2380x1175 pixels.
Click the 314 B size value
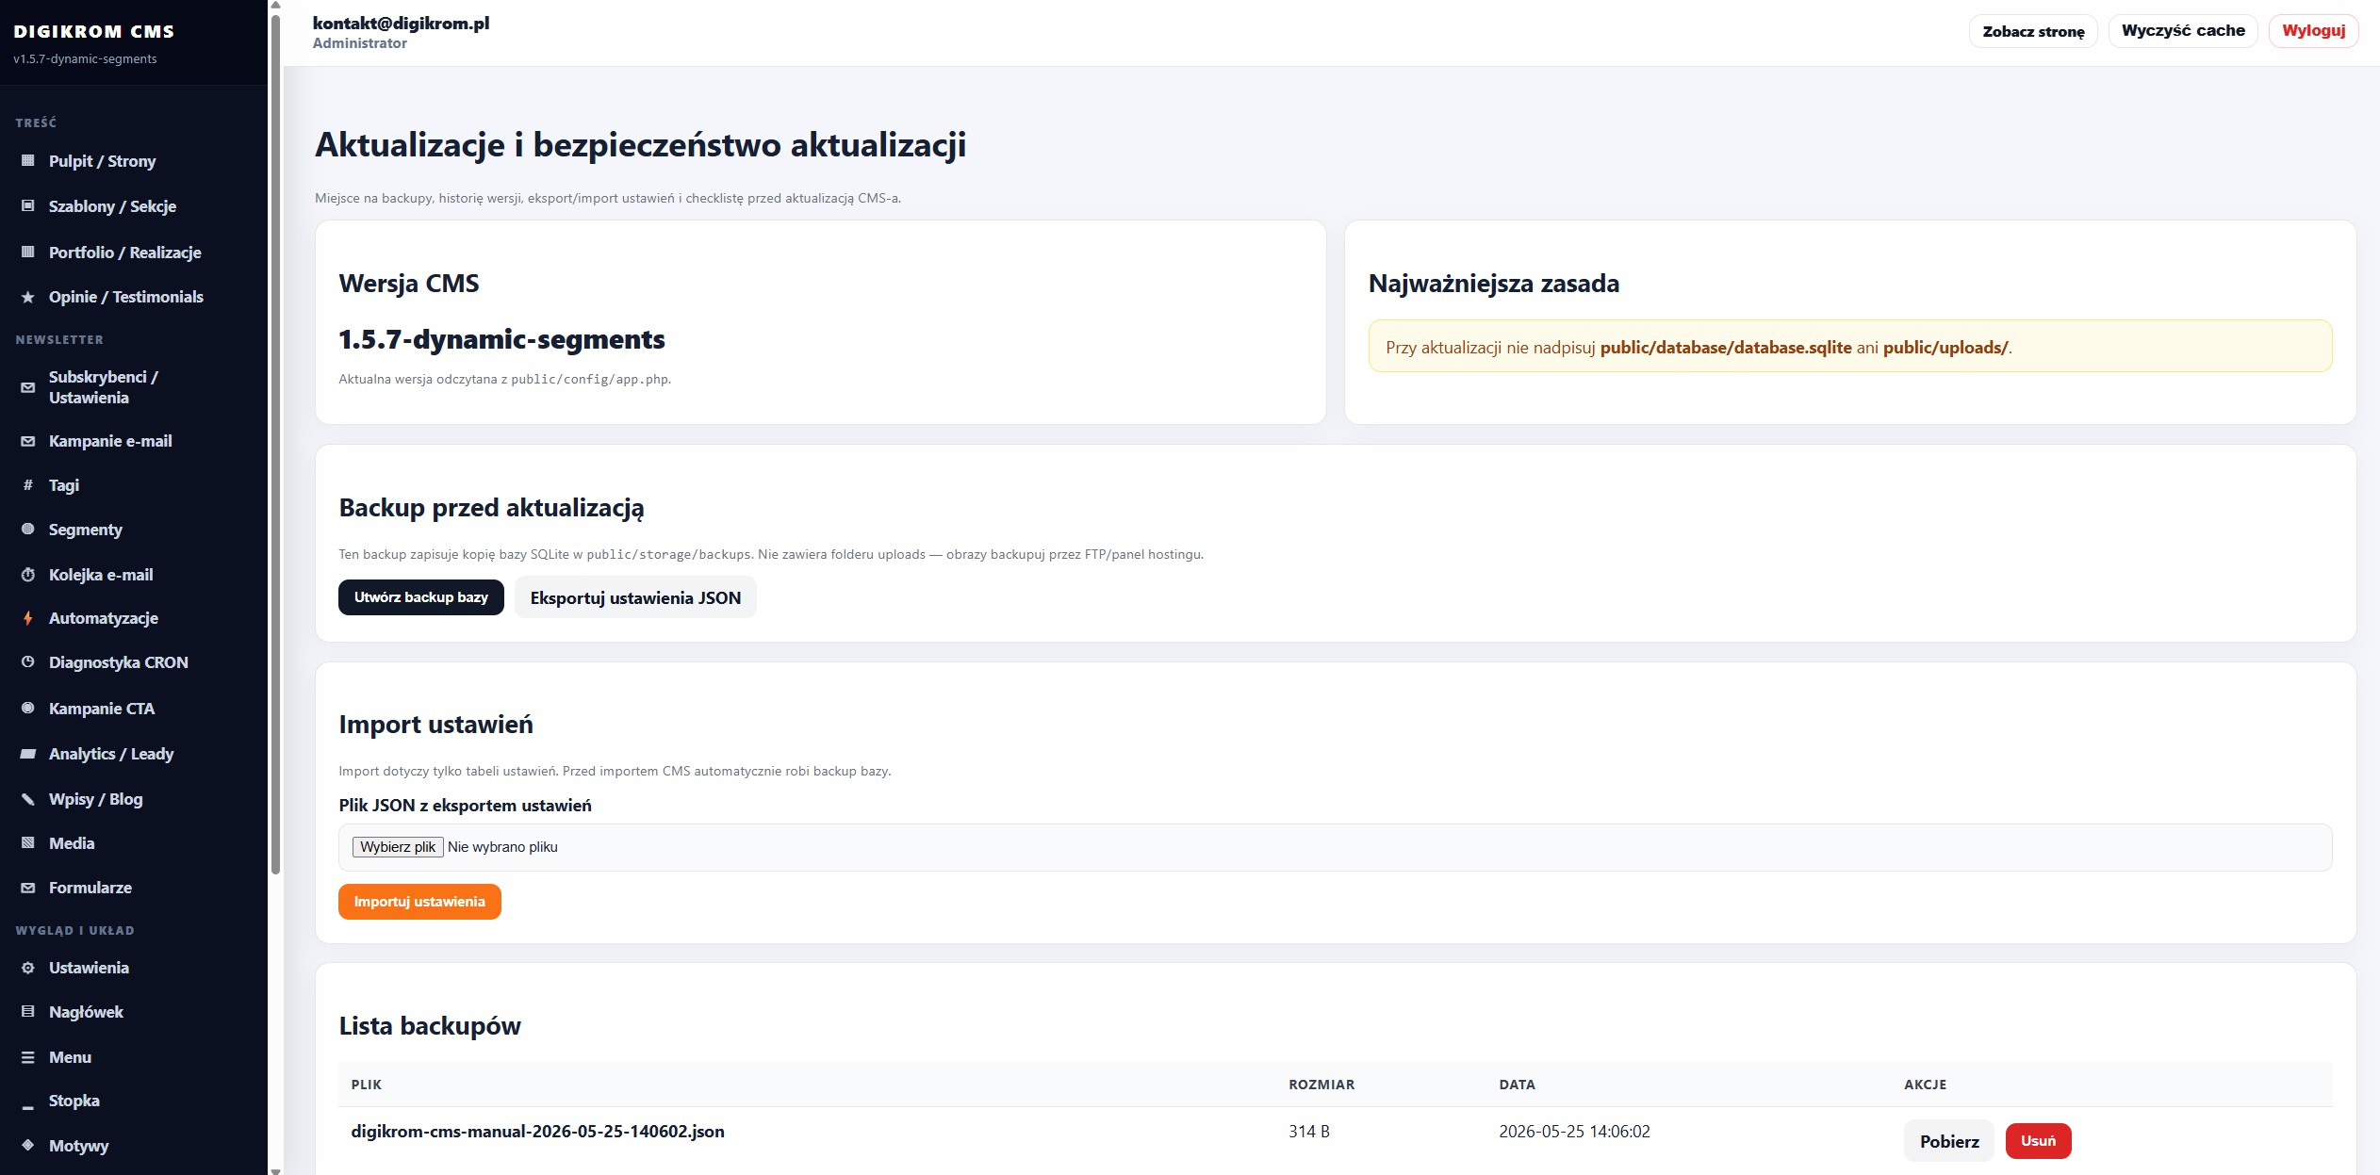click(1309, 1132)
